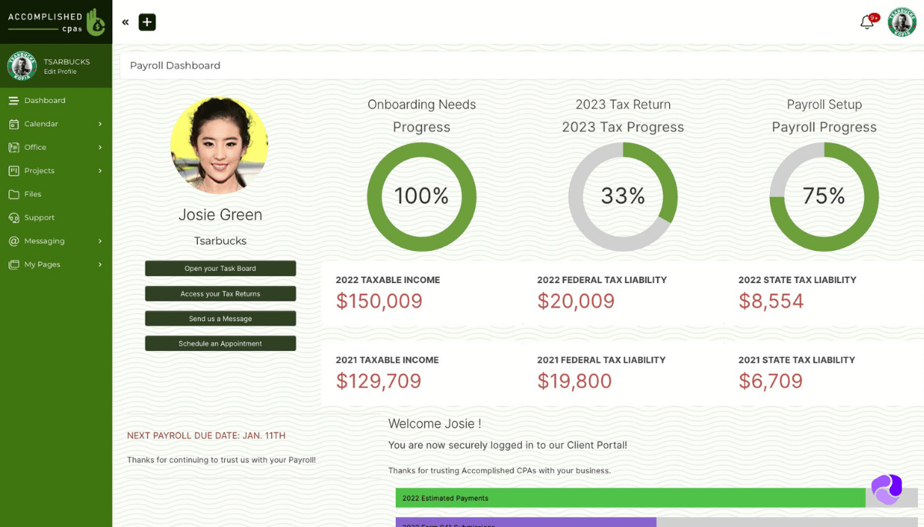Screen dimensions: 924x527
Task: Click the Calendar icon in sidebar
Action: tap(14, 124)
